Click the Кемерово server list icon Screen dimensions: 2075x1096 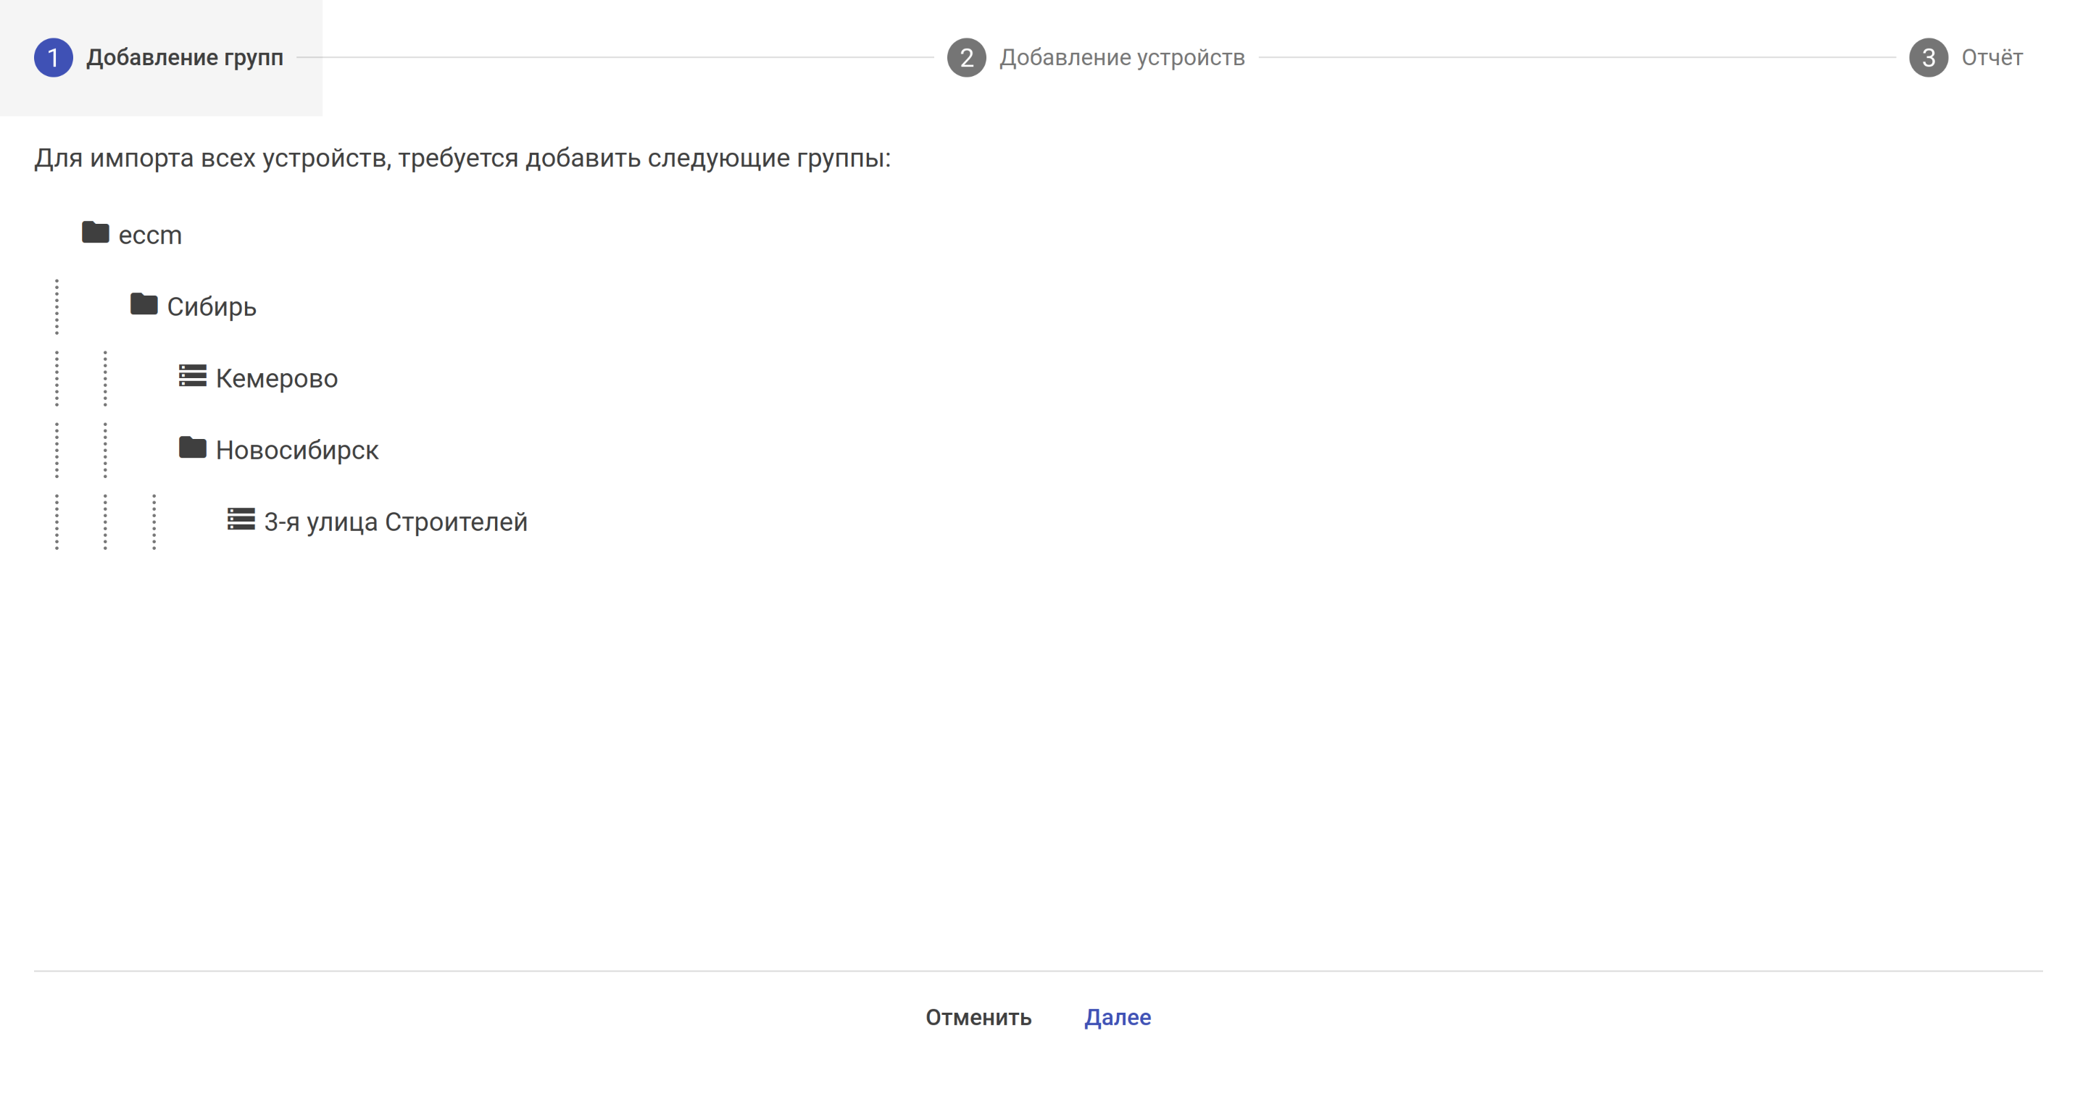click(193, 376)
